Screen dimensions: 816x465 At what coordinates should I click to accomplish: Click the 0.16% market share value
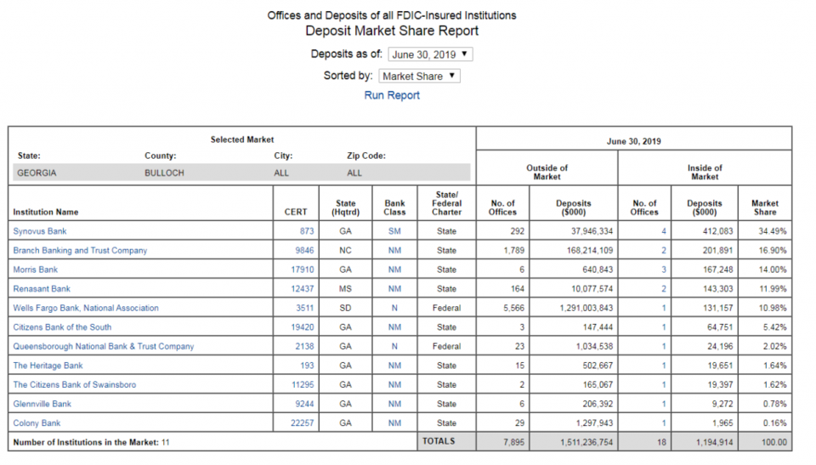775,423
